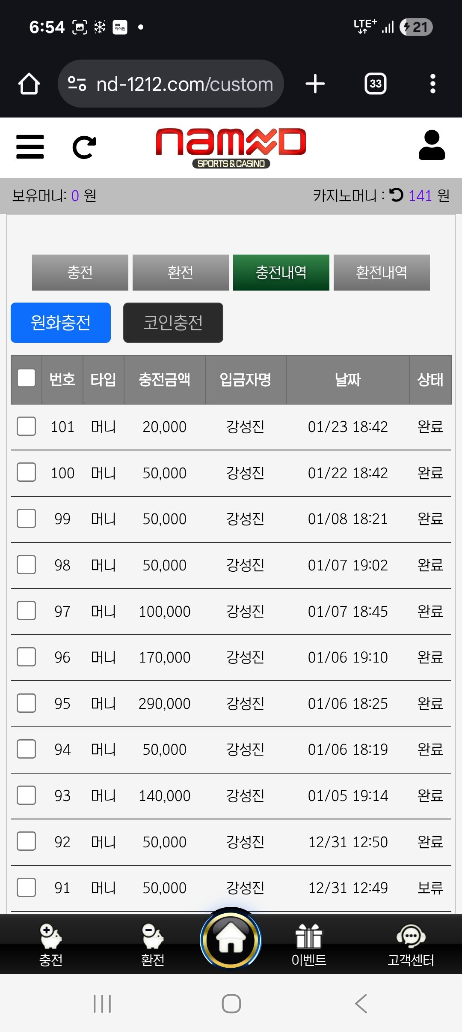
Task: Tap the page refresh arrow icon
Action: pos(84,147)
